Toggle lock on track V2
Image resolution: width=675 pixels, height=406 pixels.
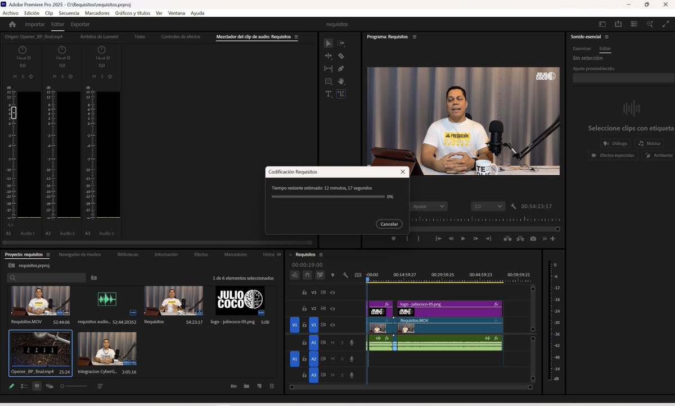point(304,309)
